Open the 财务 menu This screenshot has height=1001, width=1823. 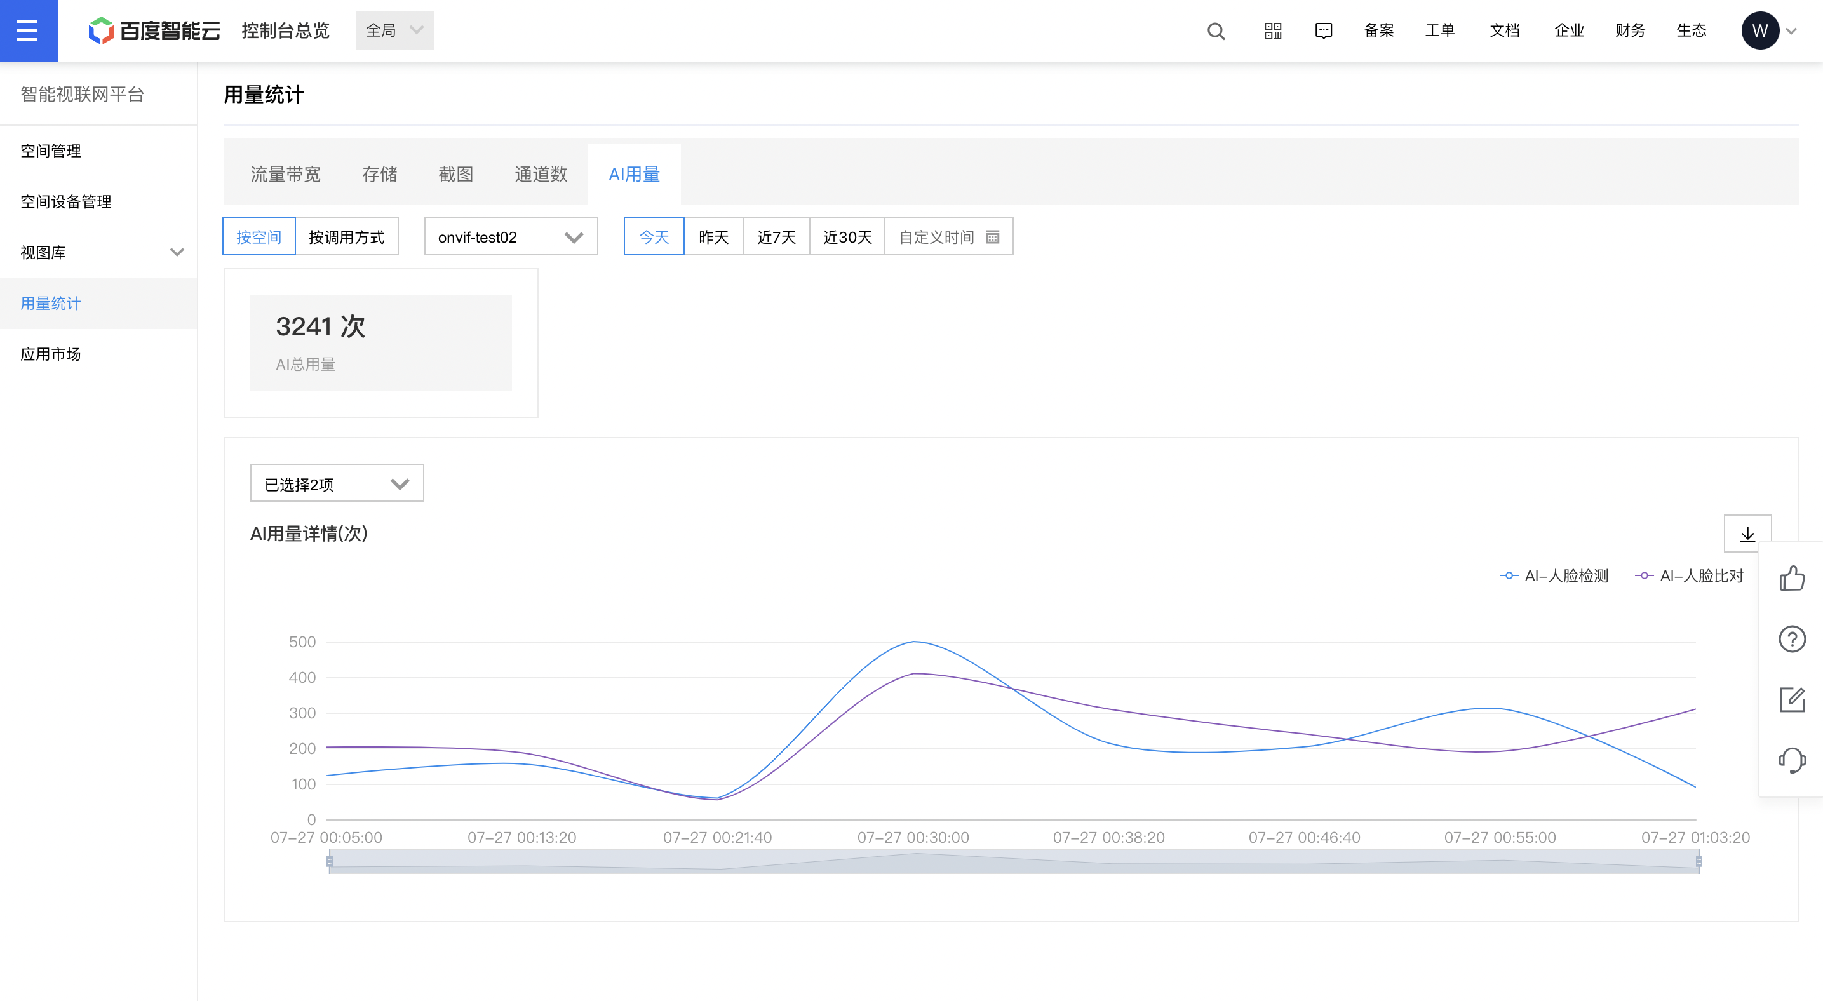[x=1630, y=30]
